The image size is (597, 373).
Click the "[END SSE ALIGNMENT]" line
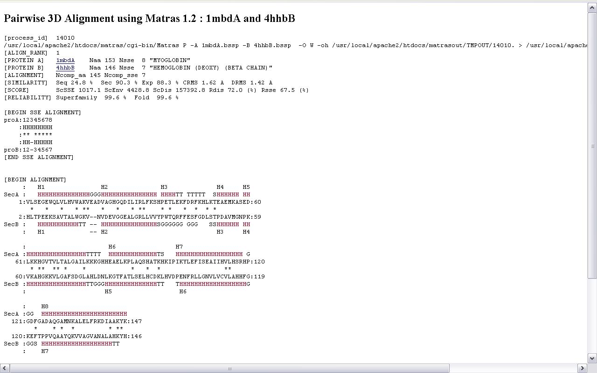(39, 157)
